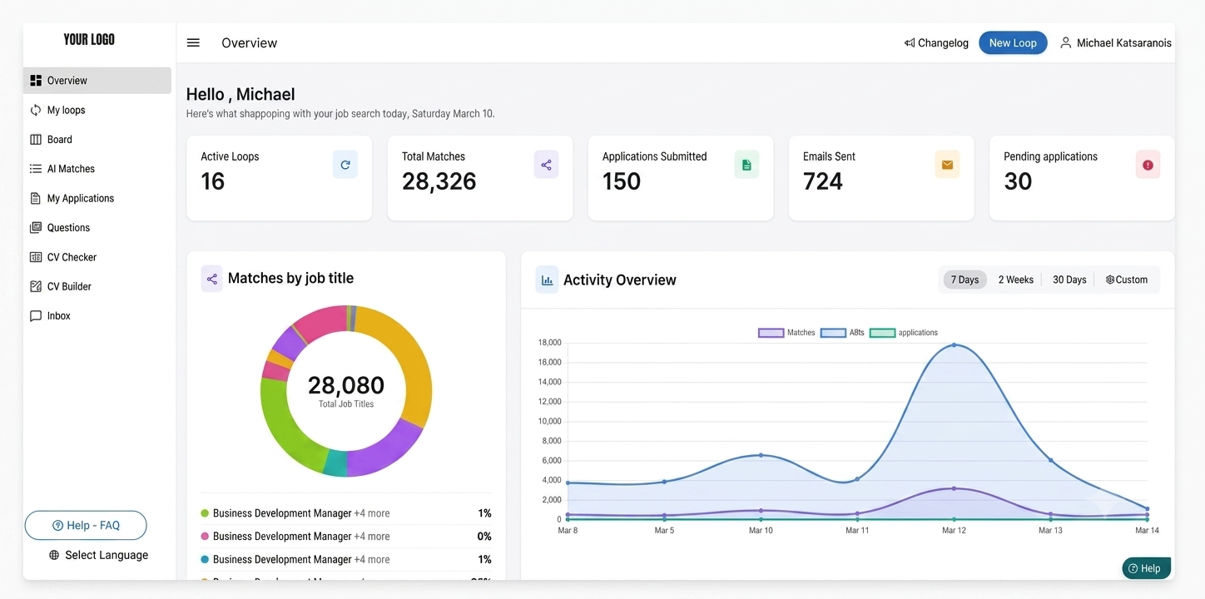Screen dimensions: 1205x599
Task: Click the My Applications document icon
Action: pyautogui.click(x=36, y=198)
